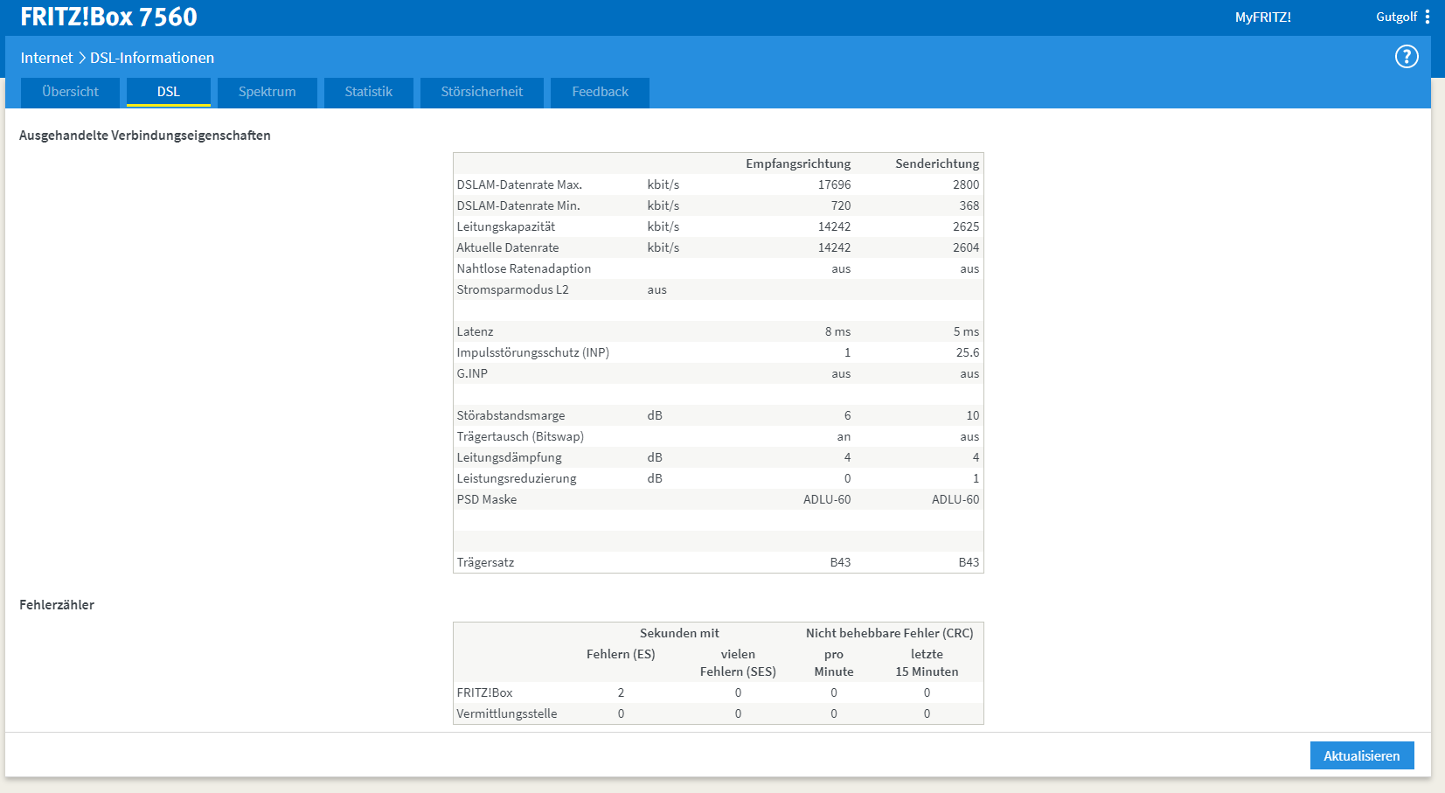This screenshot has width=1445, height=793.
Task: Click the breadcrumb arrow after Internet
Action: (82, 58)
